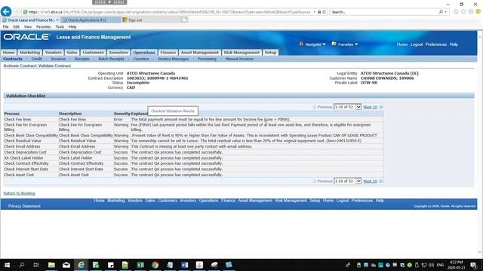
Task: Click the browser Forward arrow button
Action: click(17, 12)
